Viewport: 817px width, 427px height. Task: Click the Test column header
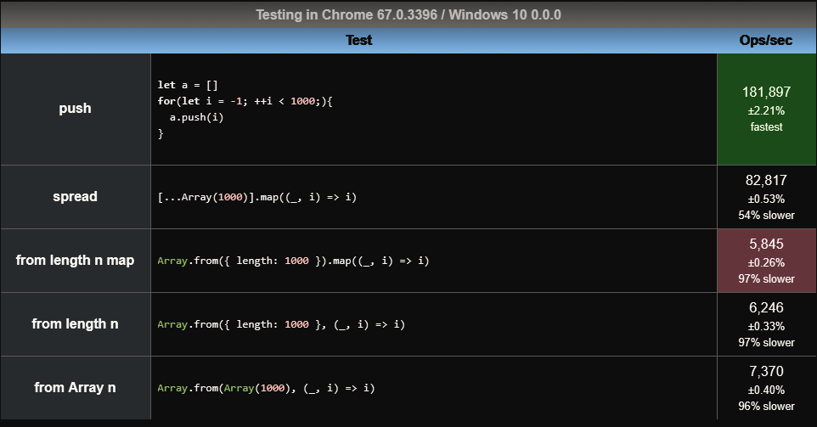(358, 41)
